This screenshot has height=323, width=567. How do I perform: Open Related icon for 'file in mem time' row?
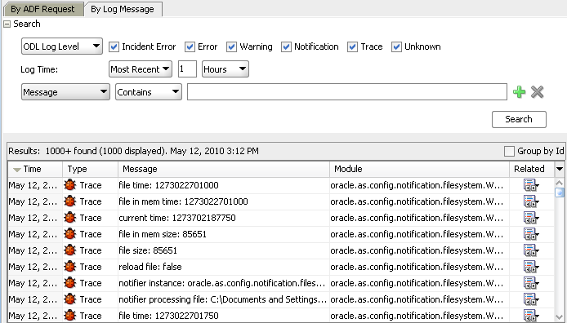pyautogui.click(x=531, y=201)
